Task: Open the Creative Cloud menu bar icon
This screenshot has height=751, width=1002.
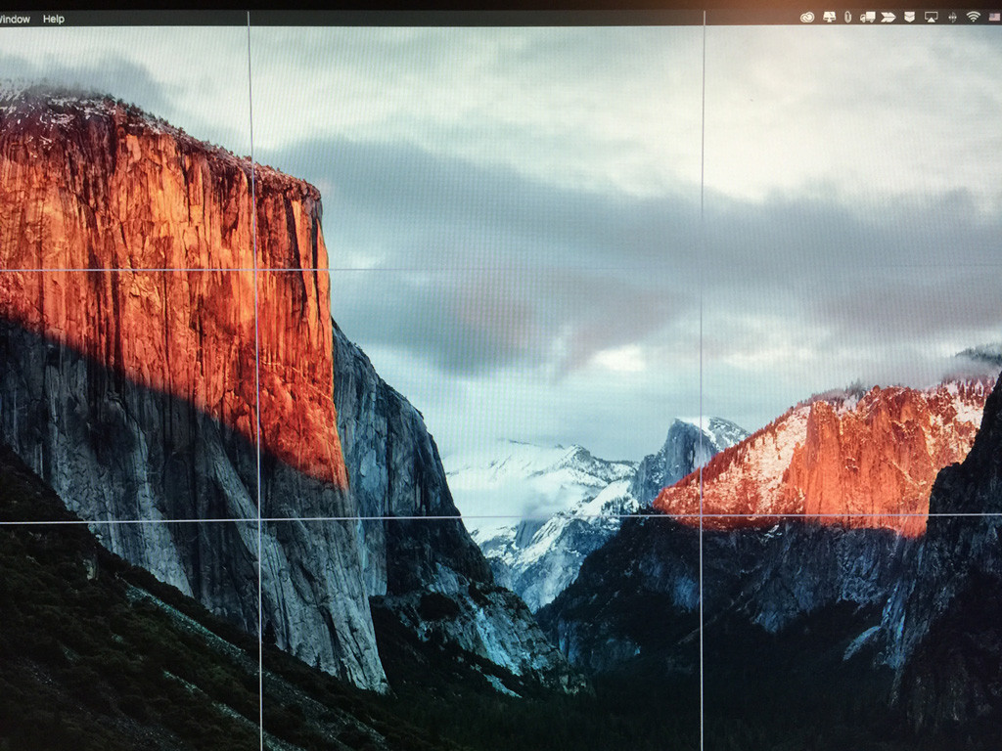Action: (807, 18)
